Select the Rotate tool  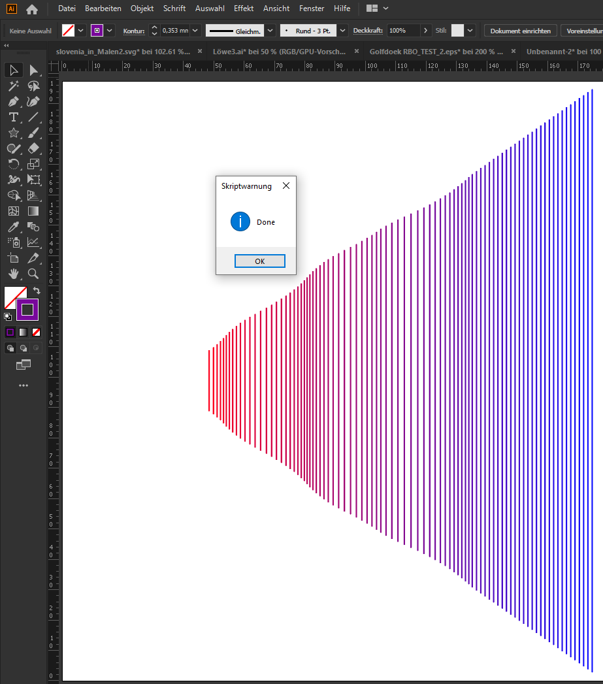pyautogui.click(x=13, y=163)
